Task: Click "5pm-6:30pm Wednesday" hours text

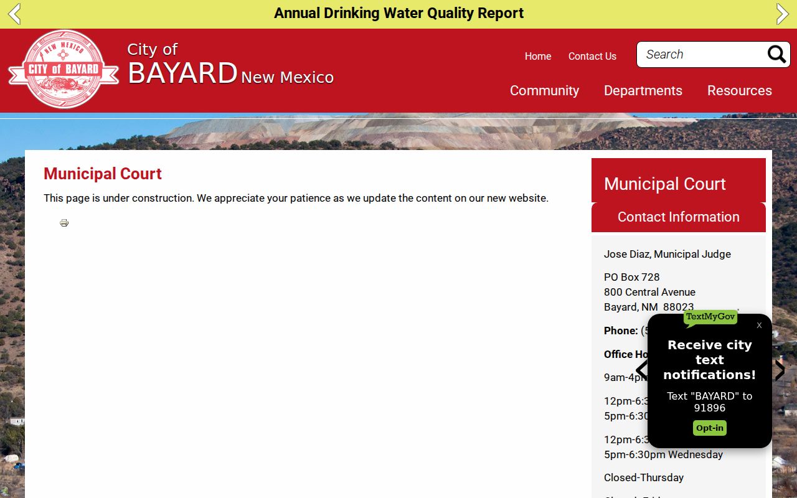Action: (663, 454)
